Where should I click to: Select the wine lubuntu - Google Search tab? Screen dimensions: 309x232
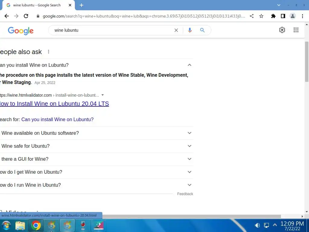(x=37, y=5)
